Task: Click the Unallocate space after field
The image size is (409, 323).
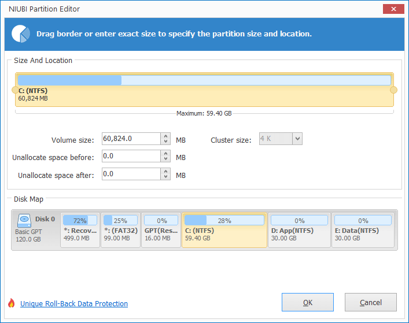Action: coord(131,174)
